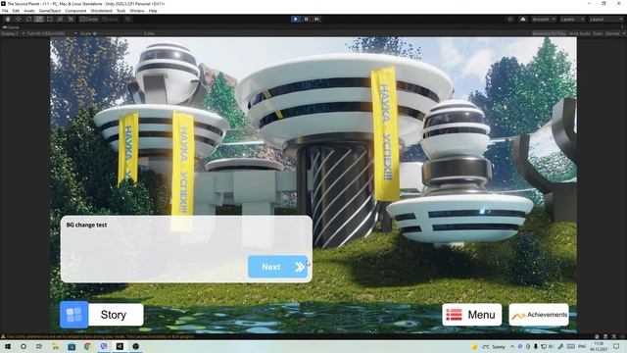Open Viber from the taskbar
This screenshot has height=353, width=627.
104,346
